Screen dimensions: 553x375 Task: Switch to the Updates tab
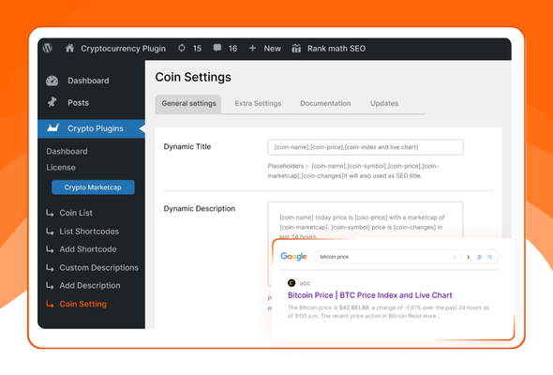pyautogui.click(x=384, y=103)
